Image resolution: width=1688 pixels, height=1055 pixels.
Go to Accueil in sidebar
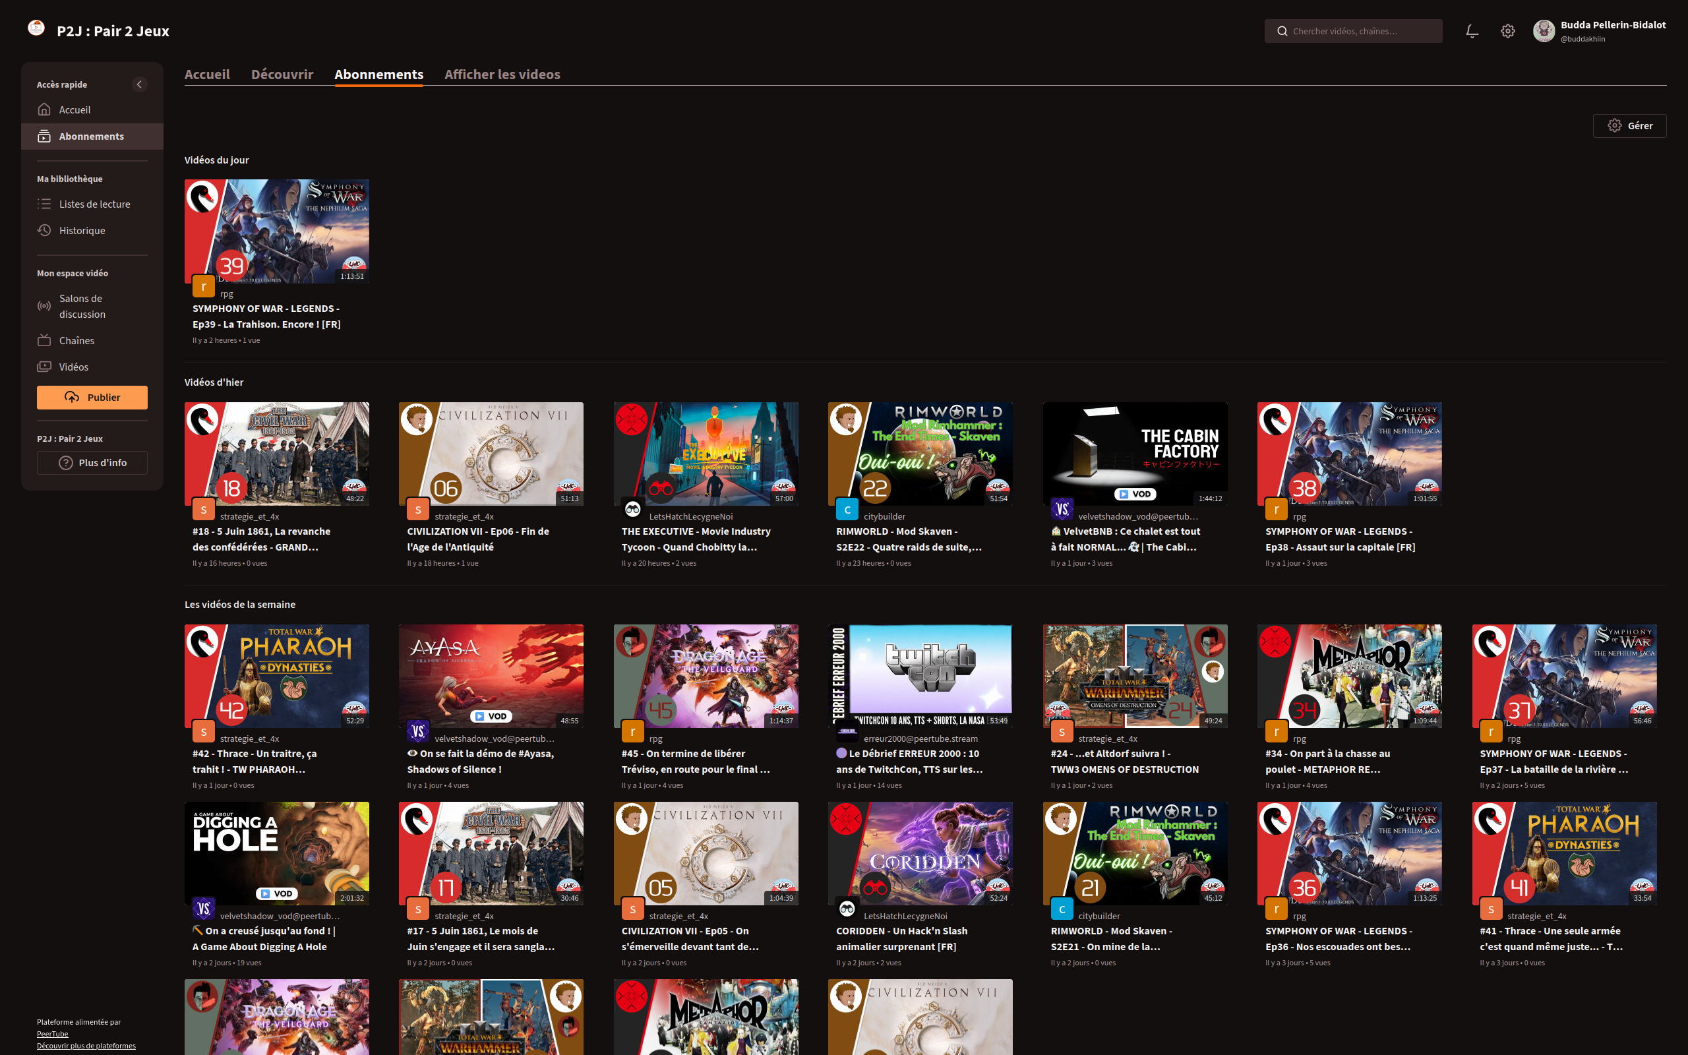click(92, 109)
